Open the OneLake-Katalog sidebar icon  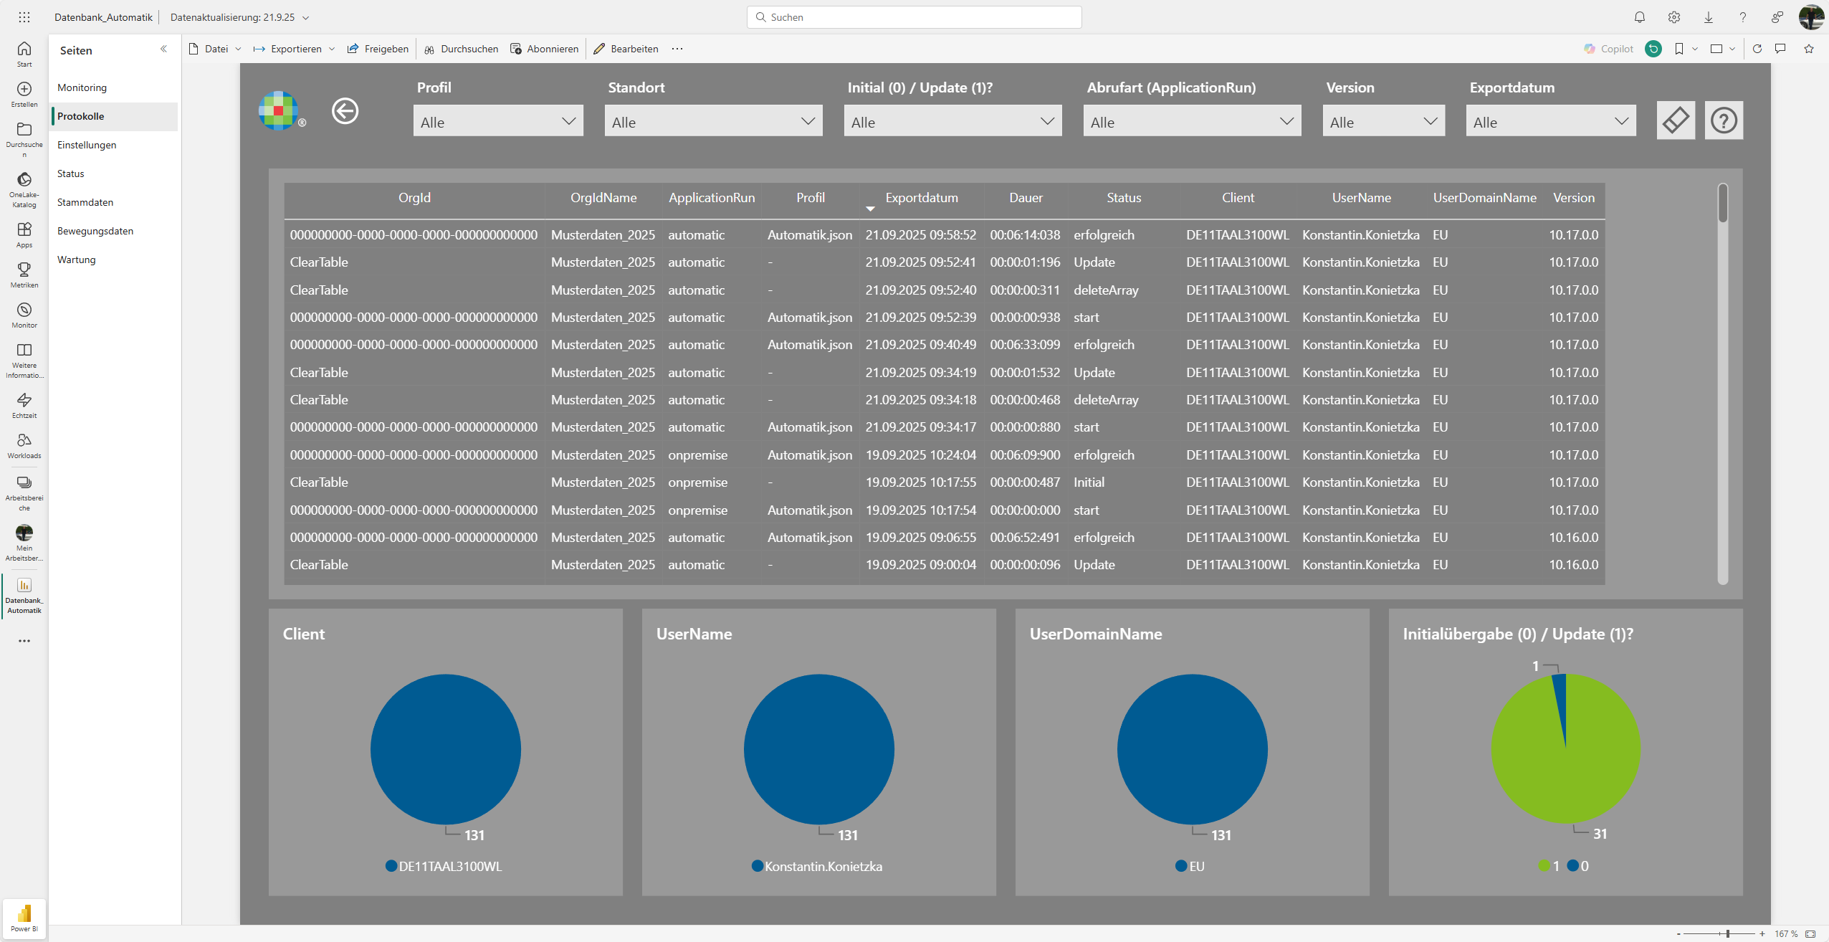24,189
